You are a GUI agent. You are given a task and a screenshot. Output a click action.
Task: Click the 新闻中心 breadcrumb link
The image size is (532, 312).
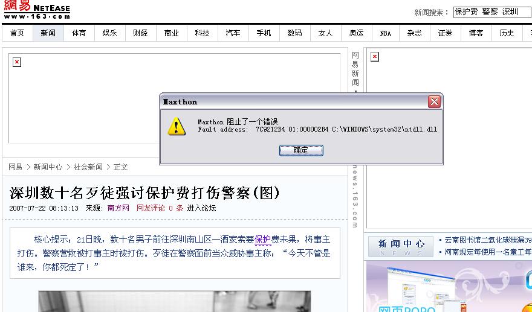pyautogui.click(x=48, y=167)
